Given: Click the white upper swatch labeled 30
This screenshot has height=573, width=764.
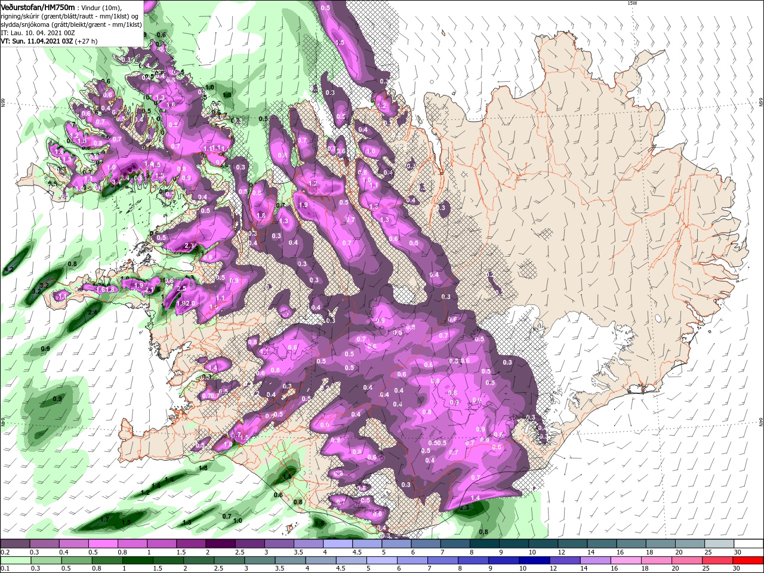Looking at the screenshot, I should click(x=748, y=544).
